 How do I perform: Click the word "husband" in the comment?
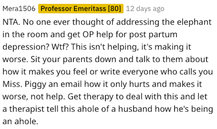pyautogui.click(x=135, y=109)
